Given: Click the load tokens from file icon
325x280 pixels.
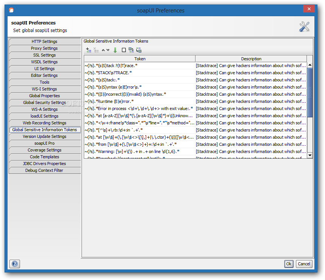Looking at the screenshot, I should click(131, 50).
